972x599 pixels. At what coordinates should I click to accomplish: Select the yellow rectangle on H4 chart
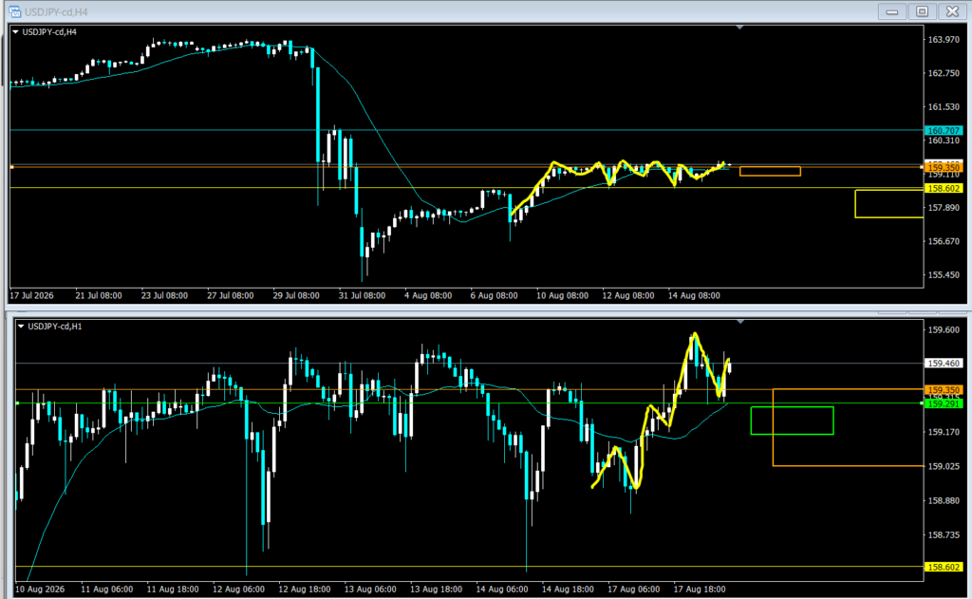click(x=888, y=204)
